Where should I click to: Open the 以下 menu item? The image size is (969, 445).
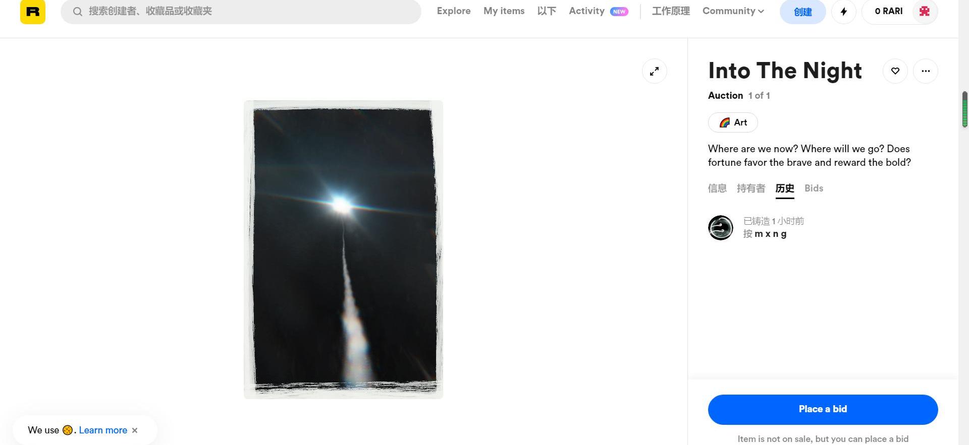click(547, 11)
